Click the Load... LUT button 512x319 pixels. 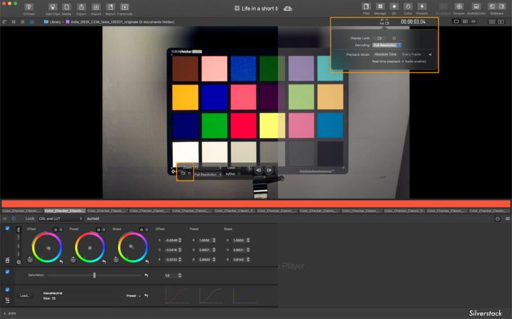pyautogui.click(x=25, y=296)
